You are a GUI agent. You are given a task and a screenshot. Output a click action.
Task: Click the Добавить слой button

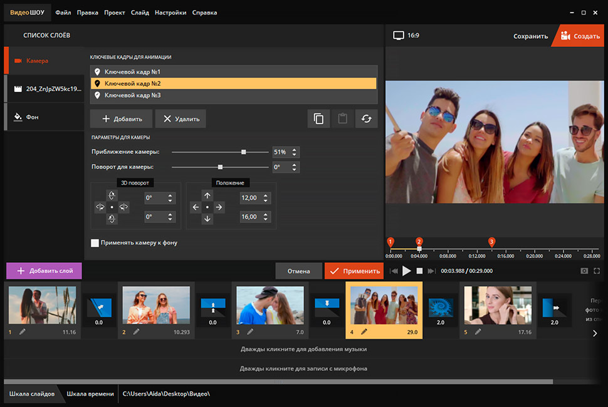click(44, 271)
